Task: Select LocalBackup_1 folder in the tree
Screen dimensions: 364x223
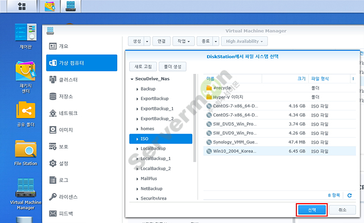Action: click(x=160, y=158)
